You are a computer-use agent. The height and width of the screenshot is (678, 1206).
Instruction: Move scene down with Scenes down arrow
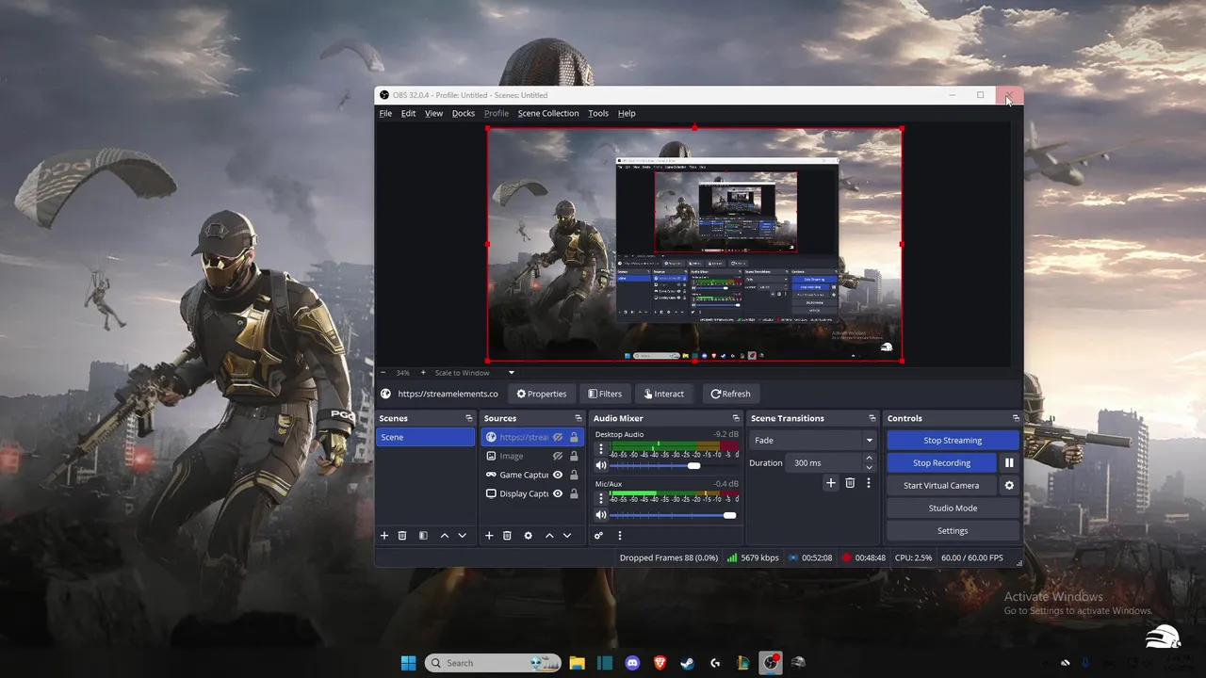463,536
